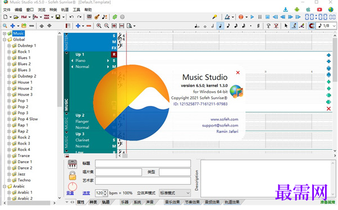The image size is (338, 210).
Task: Save the project with the floppy disk icon
Action: pyautogui.click(x=58, y=17)
